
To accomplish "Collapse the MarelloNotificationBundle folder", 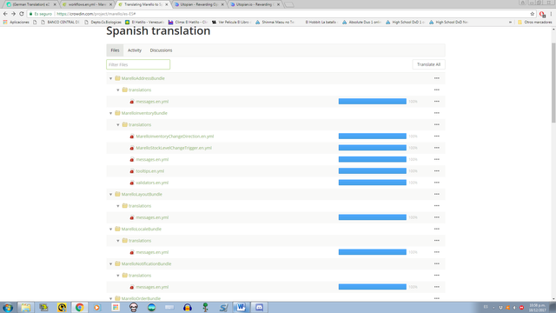I will 110,264.
